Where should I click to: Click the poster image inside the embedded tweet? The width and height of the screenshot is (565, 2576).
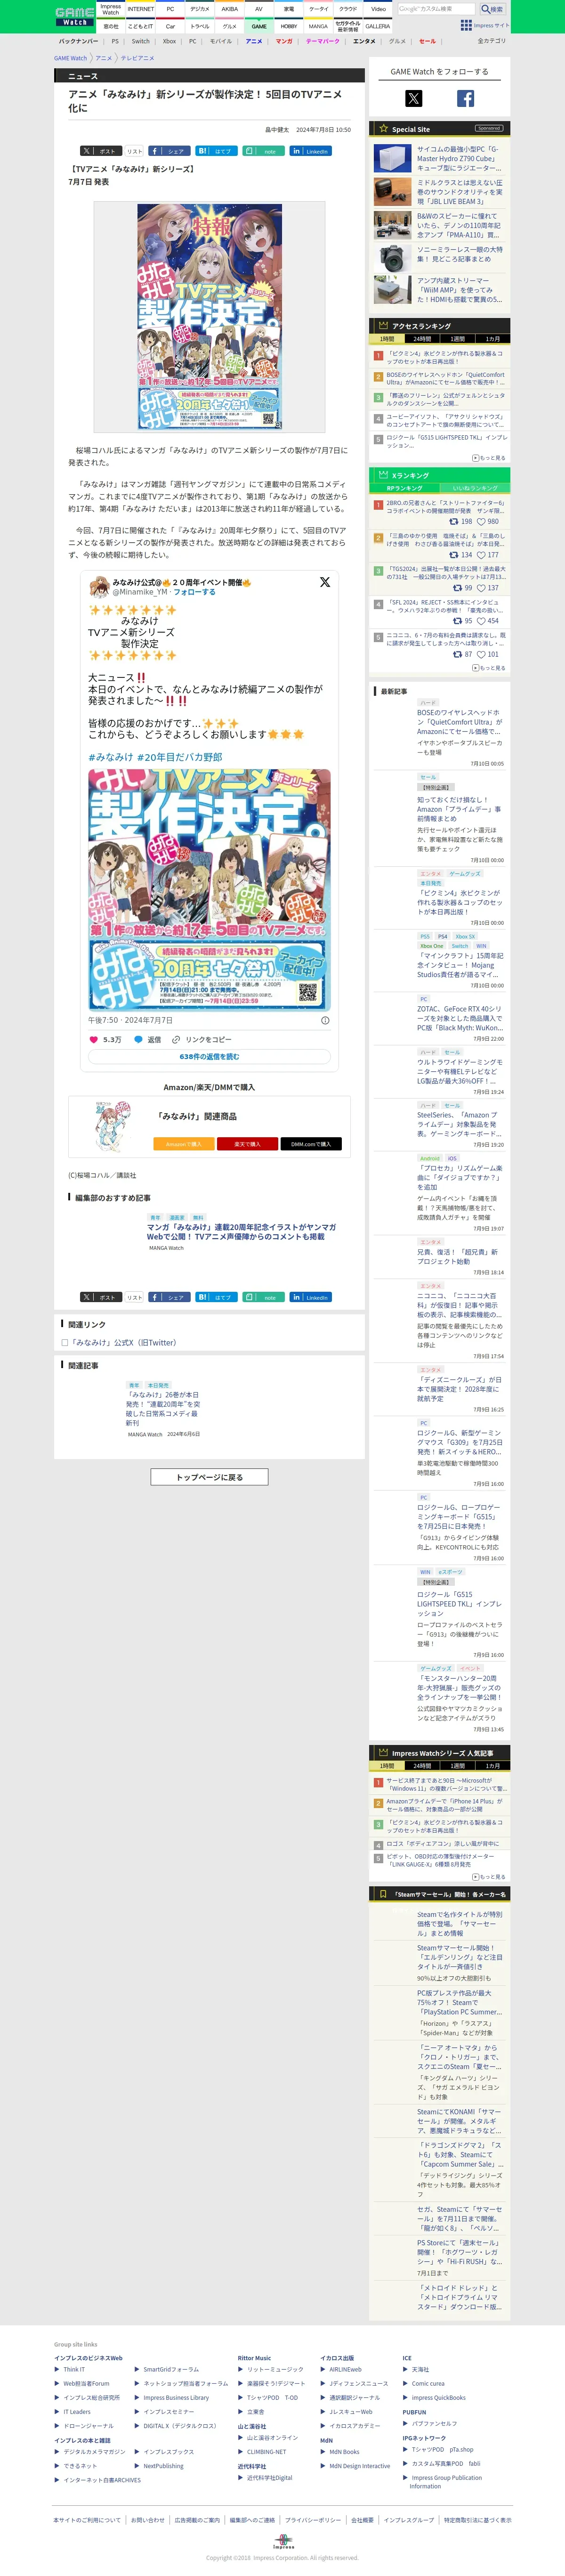coord(209,890)
